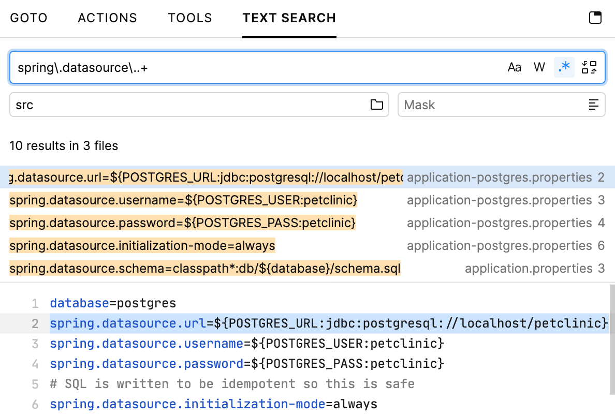The height and width of the screenshot is (415, 615).
Task: Click line number gutter for line 5 comment
Action: coord(34,383)
